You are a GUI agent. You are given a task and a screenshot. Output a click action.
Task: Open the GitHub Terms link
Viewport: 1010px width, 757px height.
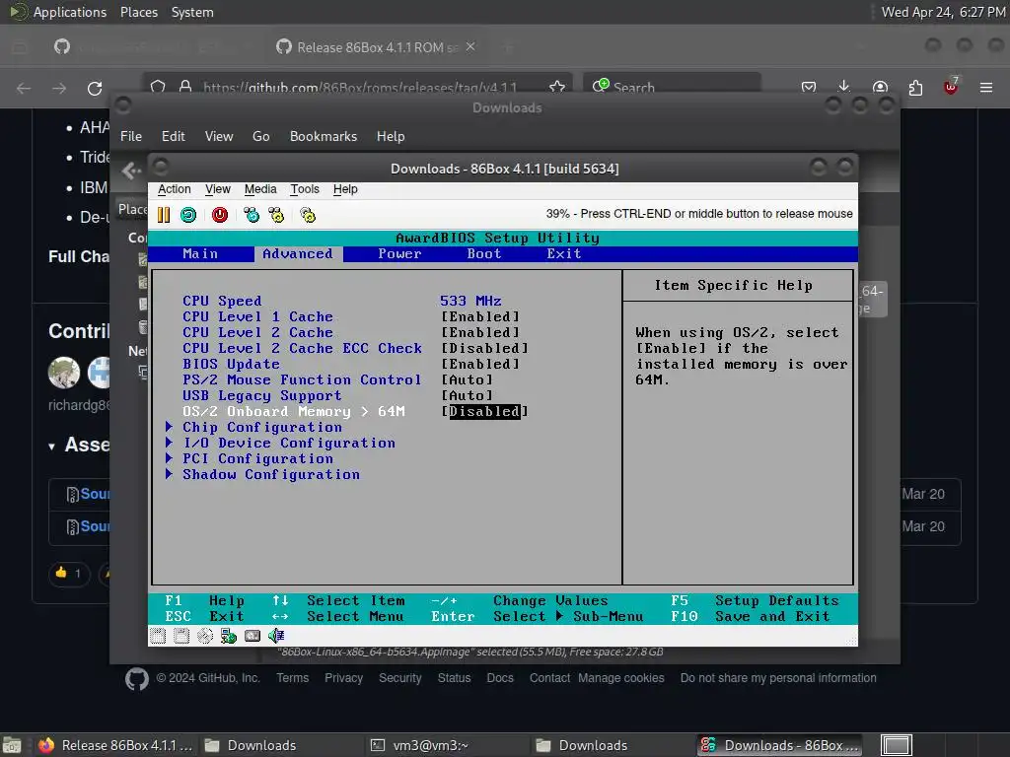tap(292, 678)
